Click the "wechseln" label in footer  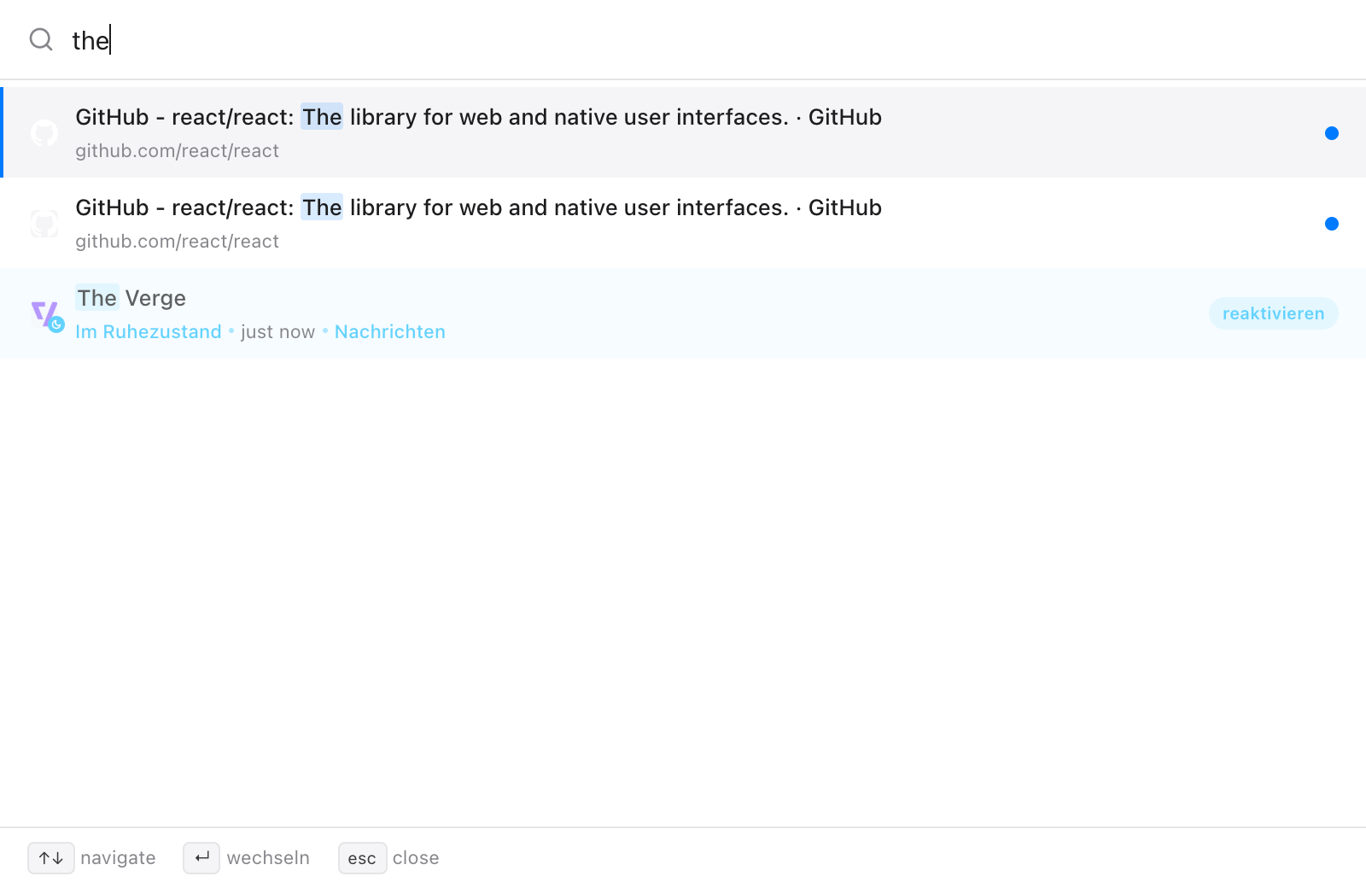268,858
